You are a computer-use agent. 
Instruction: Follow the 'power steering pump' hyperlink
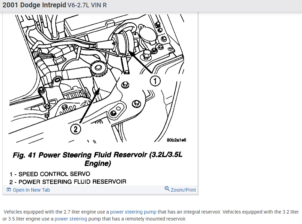tap(133, 212)
